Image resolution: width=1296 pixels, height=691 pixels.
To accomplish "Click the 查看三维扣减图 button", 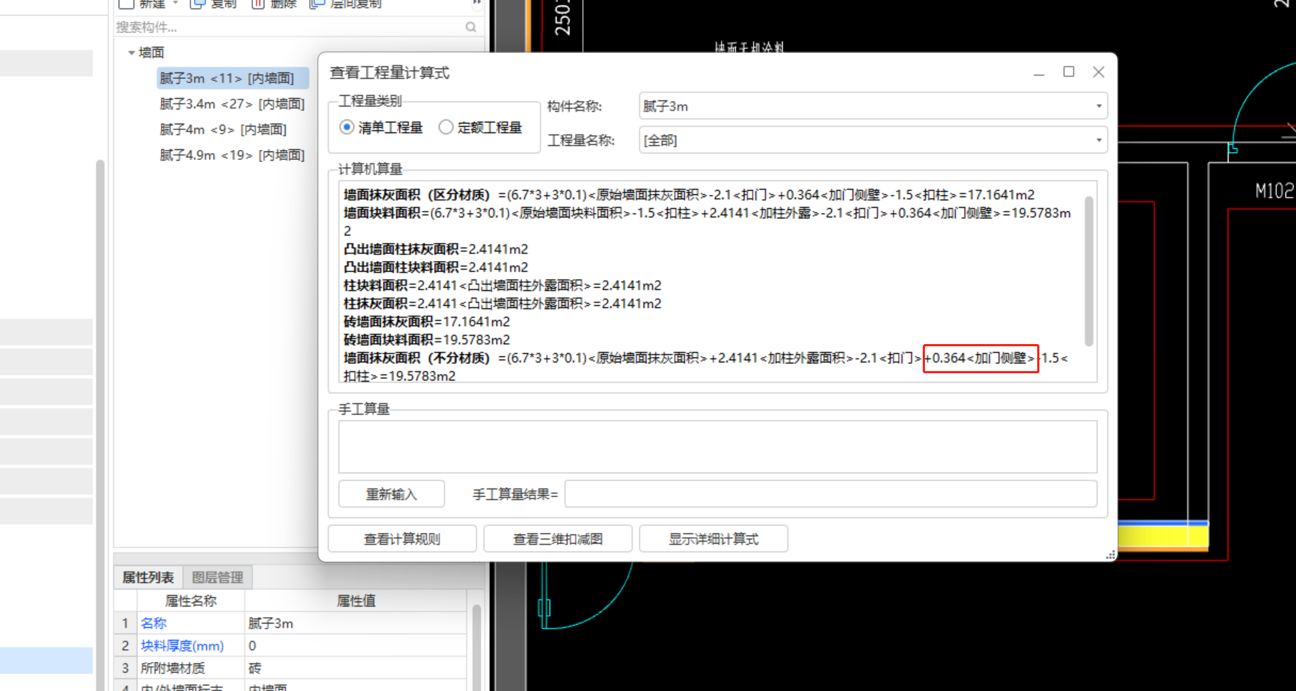I will tap(558, 539).
